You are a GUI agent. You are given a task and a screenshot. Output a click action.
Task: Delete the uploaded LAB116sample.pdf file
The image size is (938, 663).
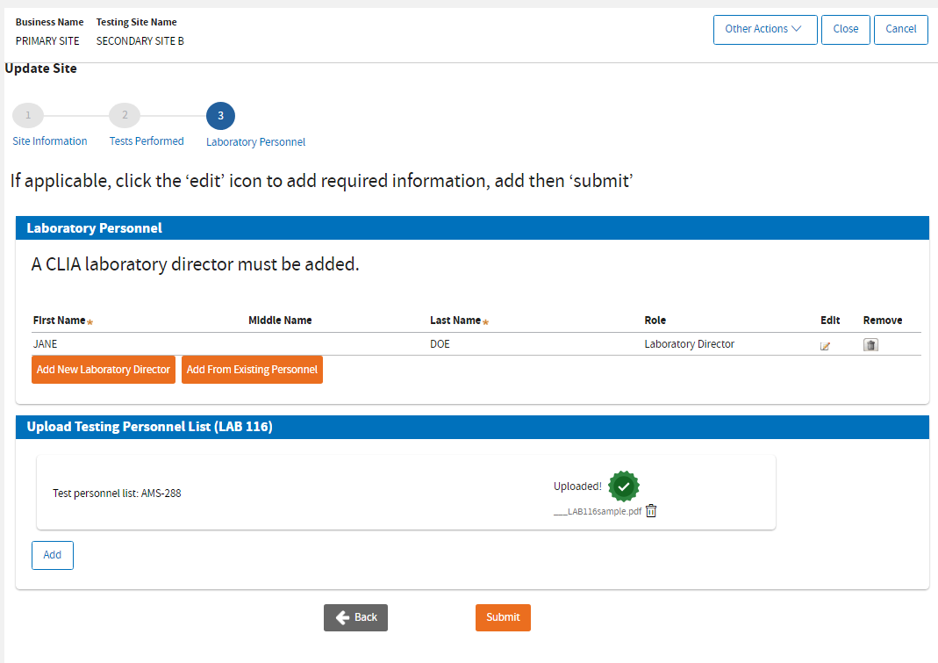click(651, 511)
